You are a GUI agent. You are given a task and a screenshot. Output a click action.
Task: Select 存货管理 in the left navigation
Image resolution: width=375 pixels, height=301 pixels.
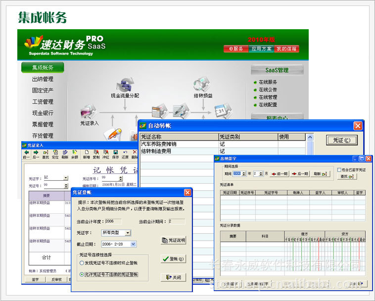(43, 136)
